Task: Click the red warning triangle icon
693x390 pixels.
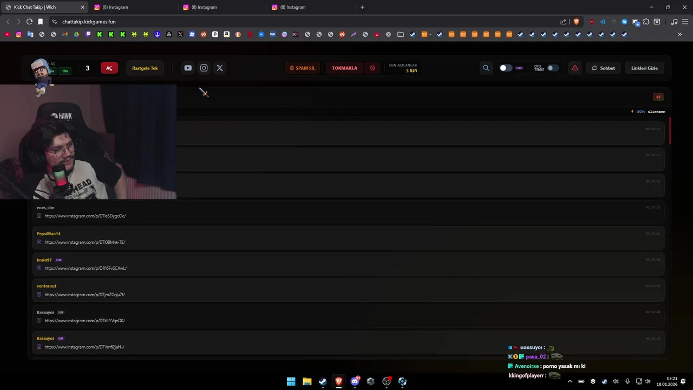Action: click(x=574, y=68)
